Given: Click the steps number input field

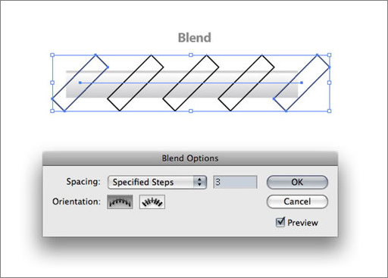Looking at the screenshot, I should 235,183.
